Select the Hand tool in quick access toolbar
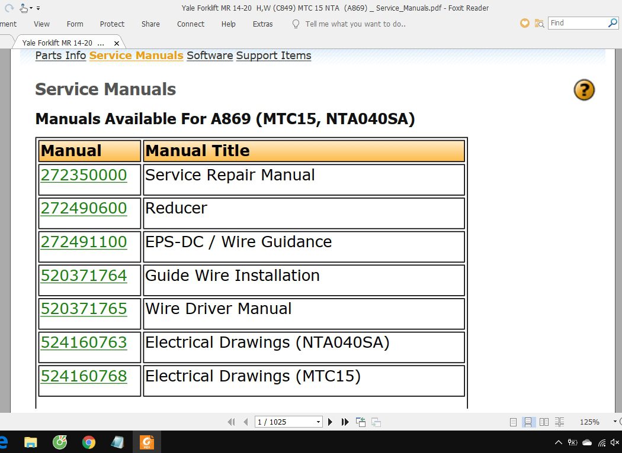This screenshot has width=622, height=453. point(23,8)
